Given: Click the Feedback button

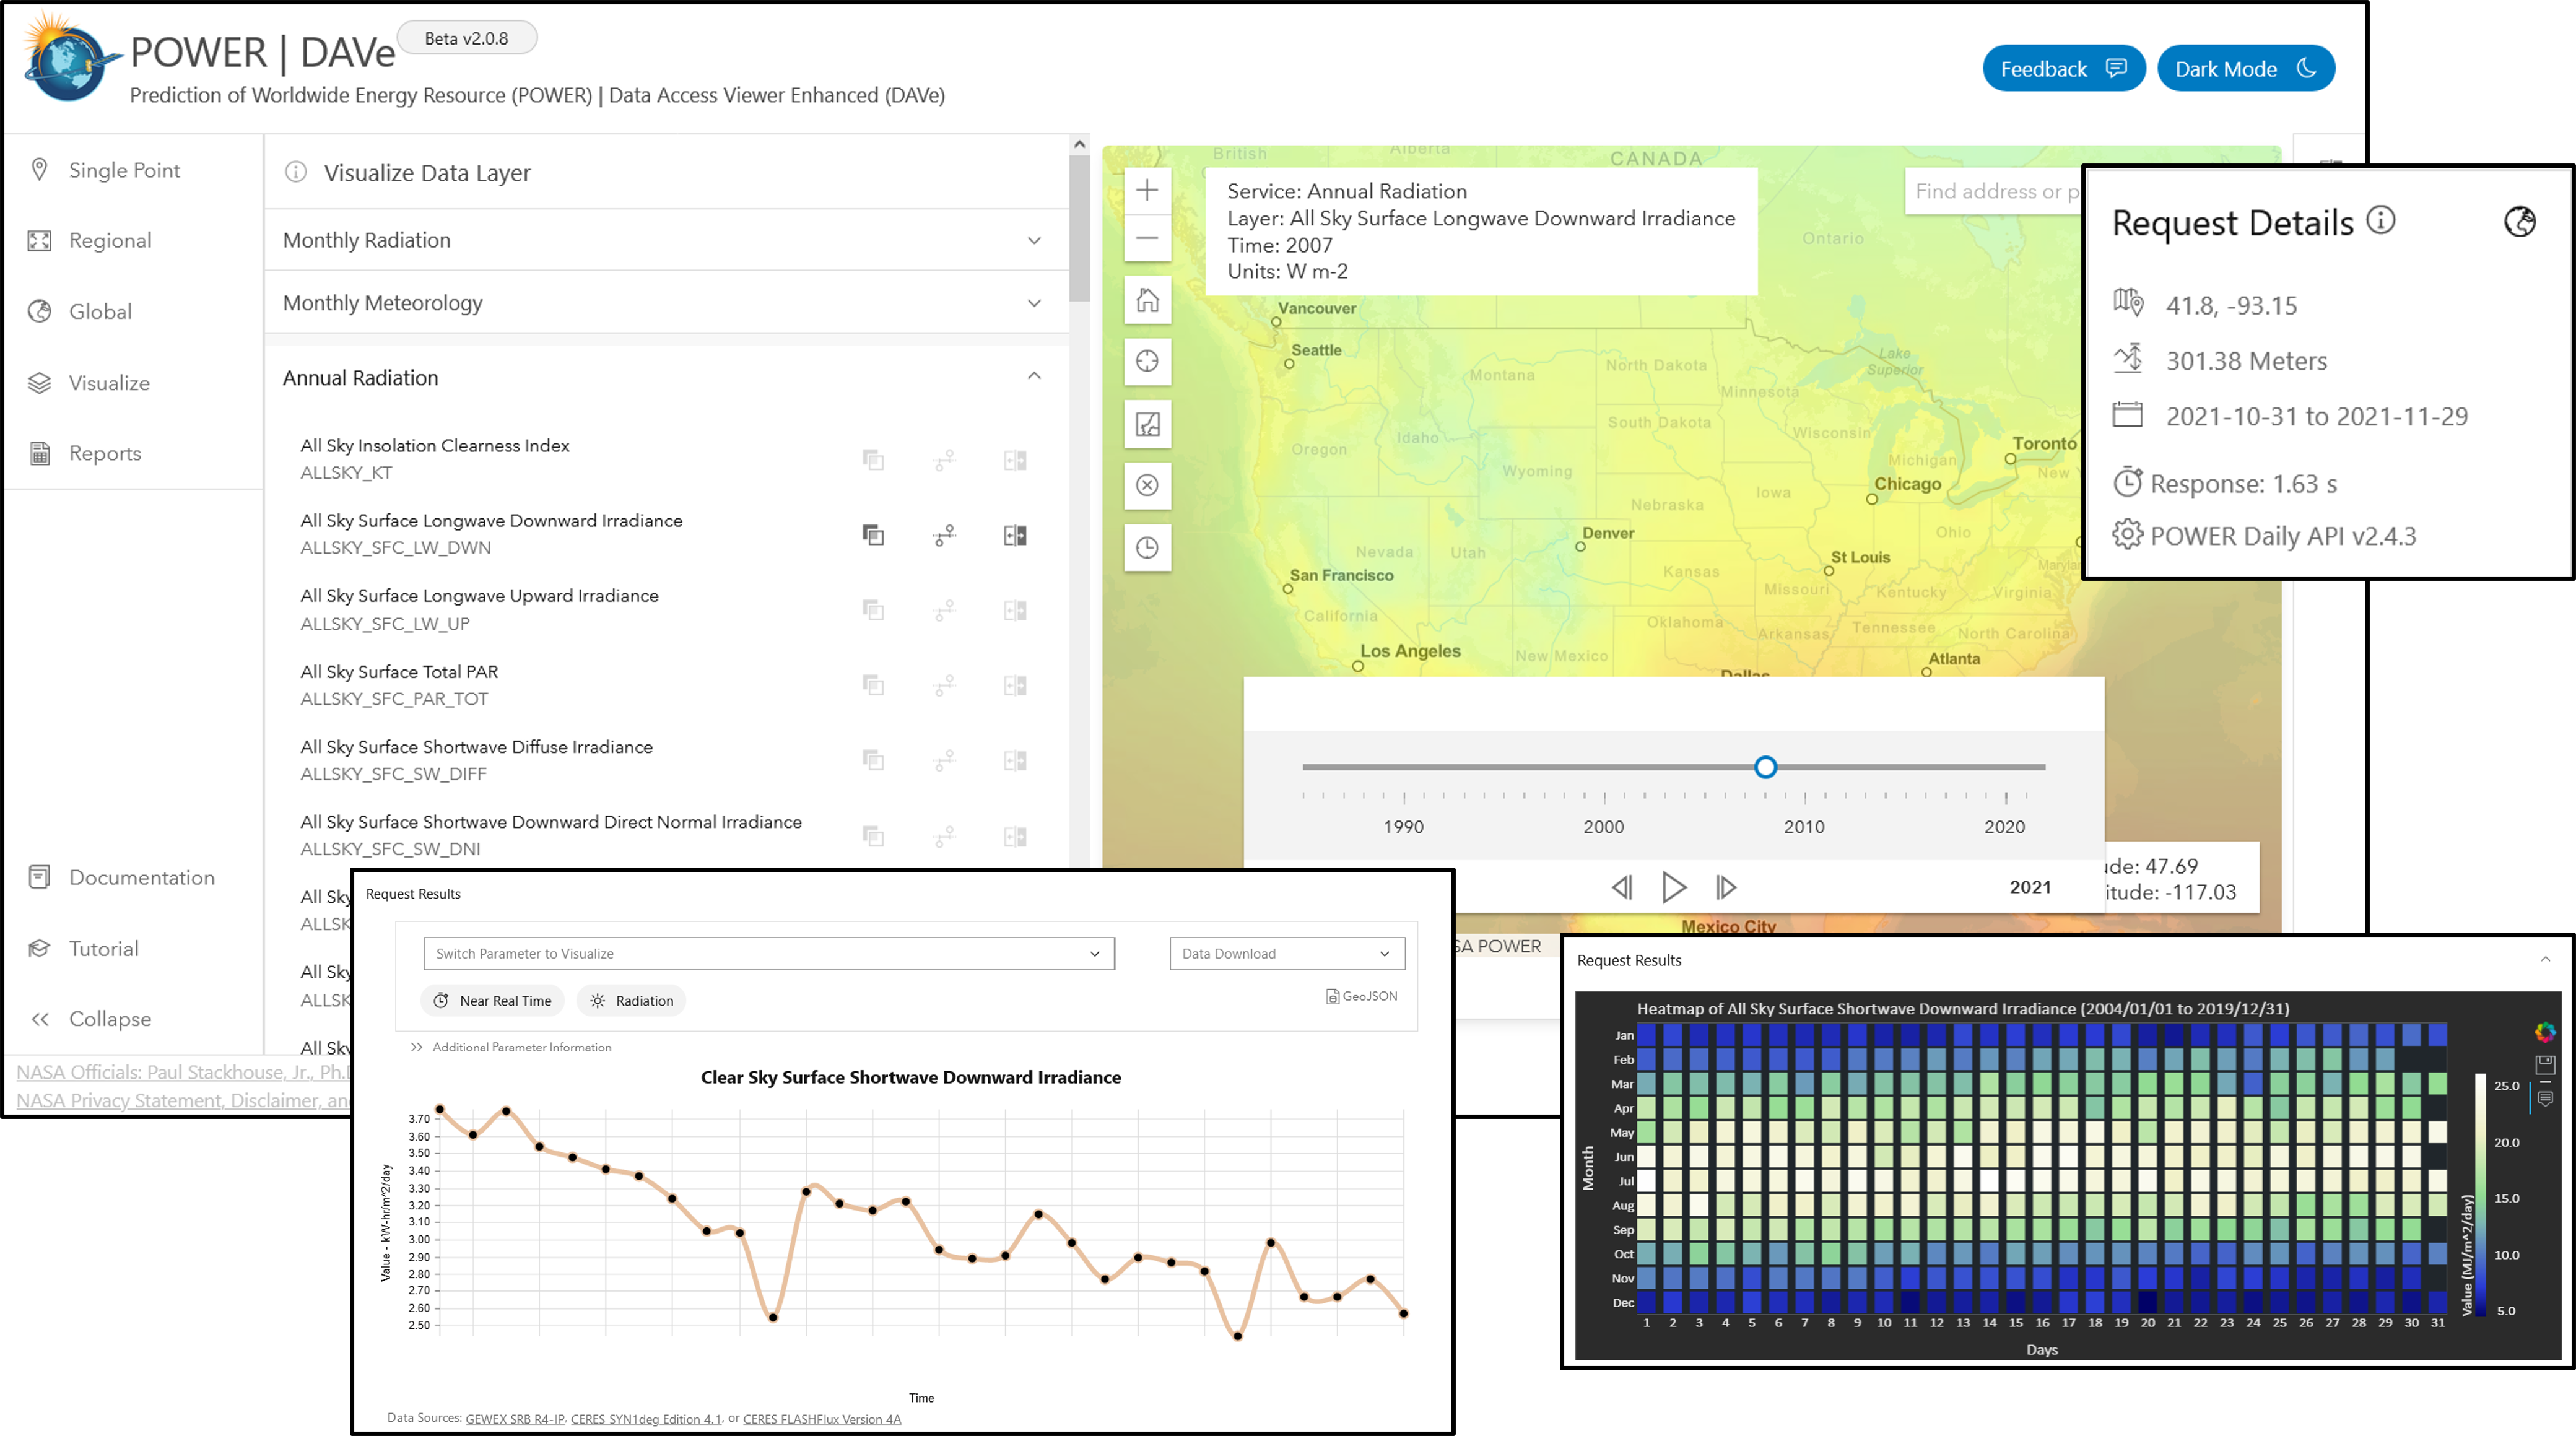Looking at the screenshot, I should click(2063, 68).
